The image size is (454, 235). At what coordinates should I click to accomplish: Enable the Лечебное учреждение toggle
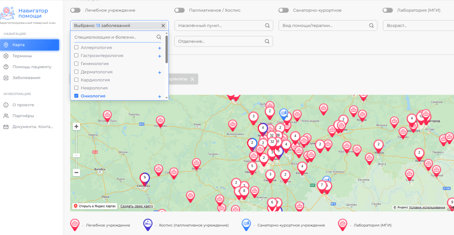pos(75,10)
